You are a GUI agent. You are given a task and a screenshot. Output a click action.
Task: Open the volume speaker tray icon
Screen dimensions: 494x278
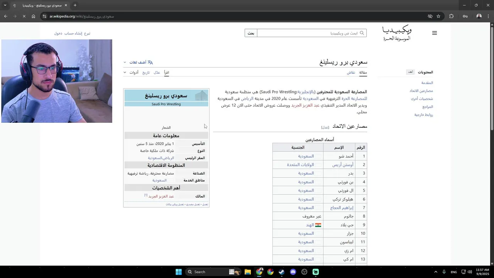(x=470, y=272)
